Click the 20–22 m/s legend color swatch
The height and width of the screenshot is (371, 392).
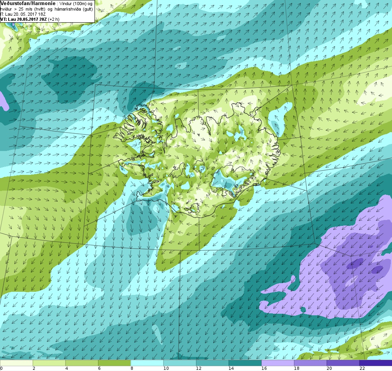click(343, 363)
